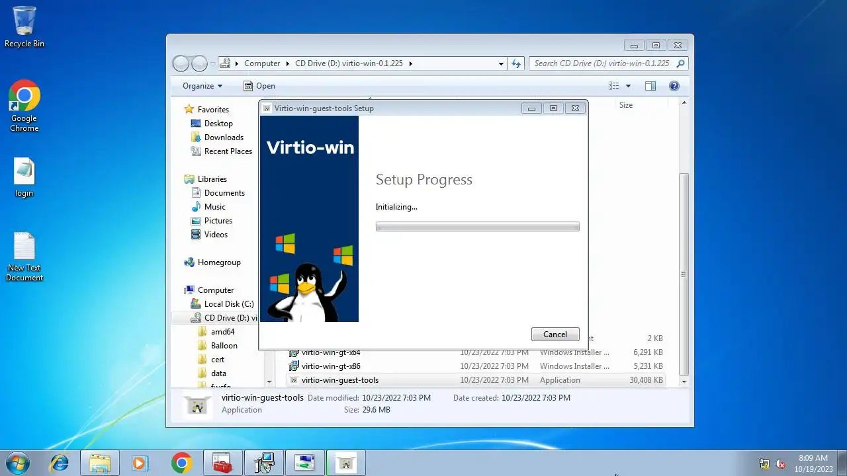Click the network tray icon

[765, 463]
